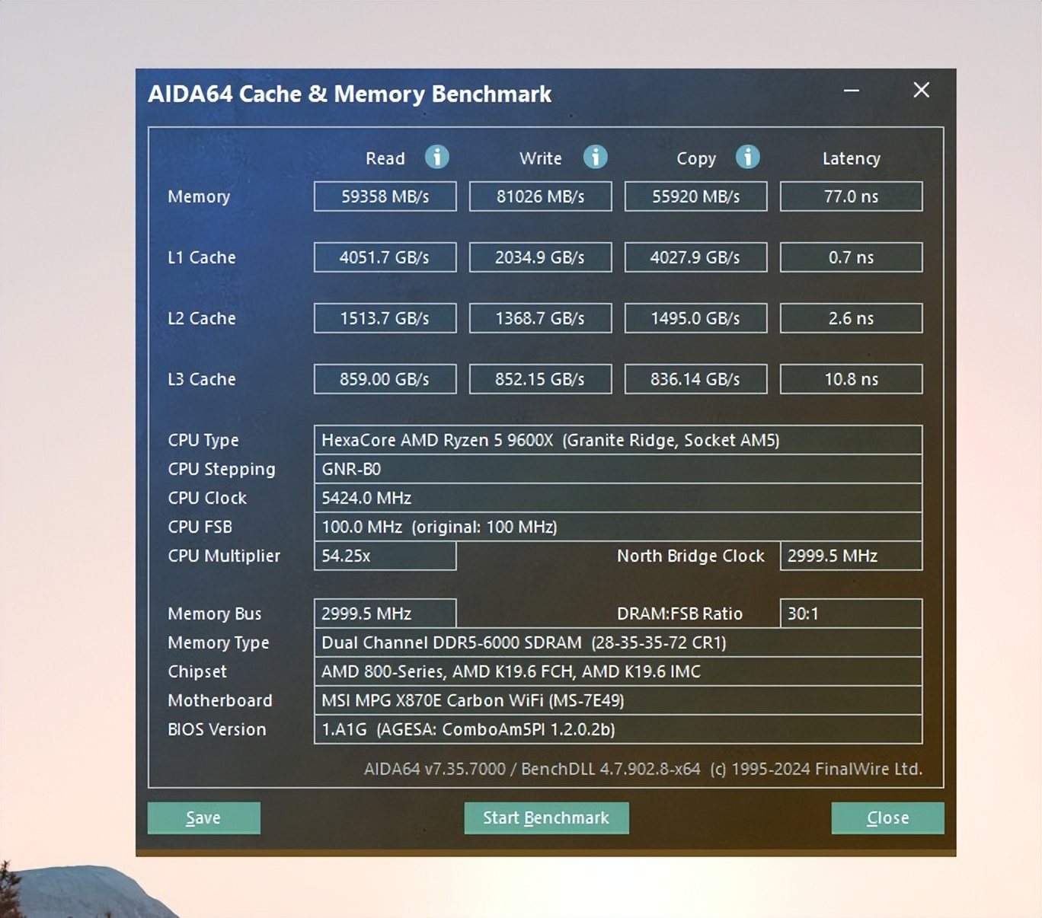Select Memory latency 77.0 ns
This screenshot has height=918, width=1042.
click(x=852, y=196)
